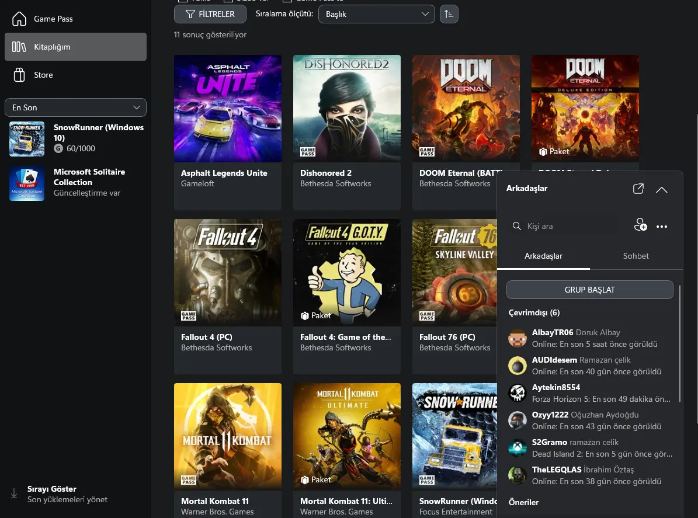
Task: Open the Başlık sort dropdown
Action: click(x=377, y=14)
